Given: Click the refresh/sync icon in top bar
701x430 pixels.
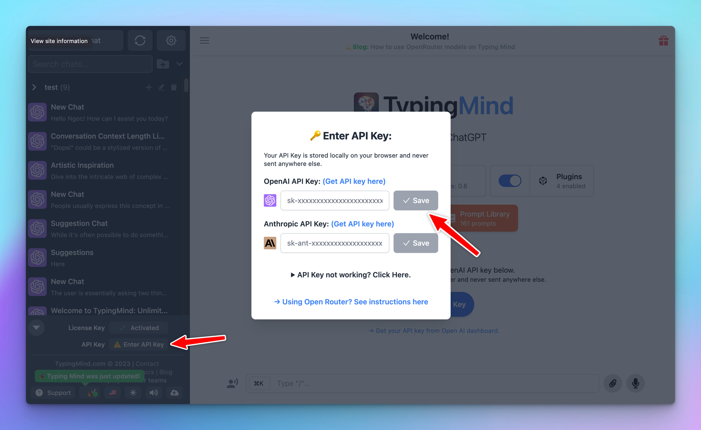Looking at the screenshot, I should tap(140, 40).
